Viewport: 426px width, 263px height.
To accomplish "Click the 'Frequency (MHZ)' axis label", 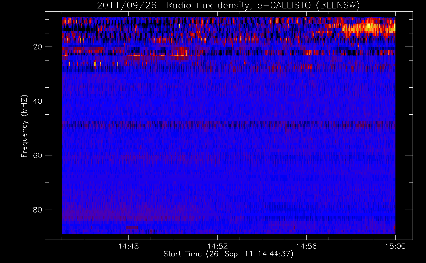I will tap(24, 126).
